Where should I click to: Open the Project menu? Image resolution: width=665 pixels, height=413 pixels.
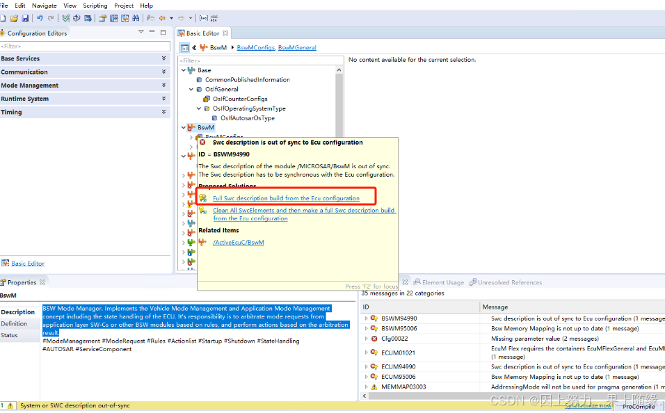124,6
